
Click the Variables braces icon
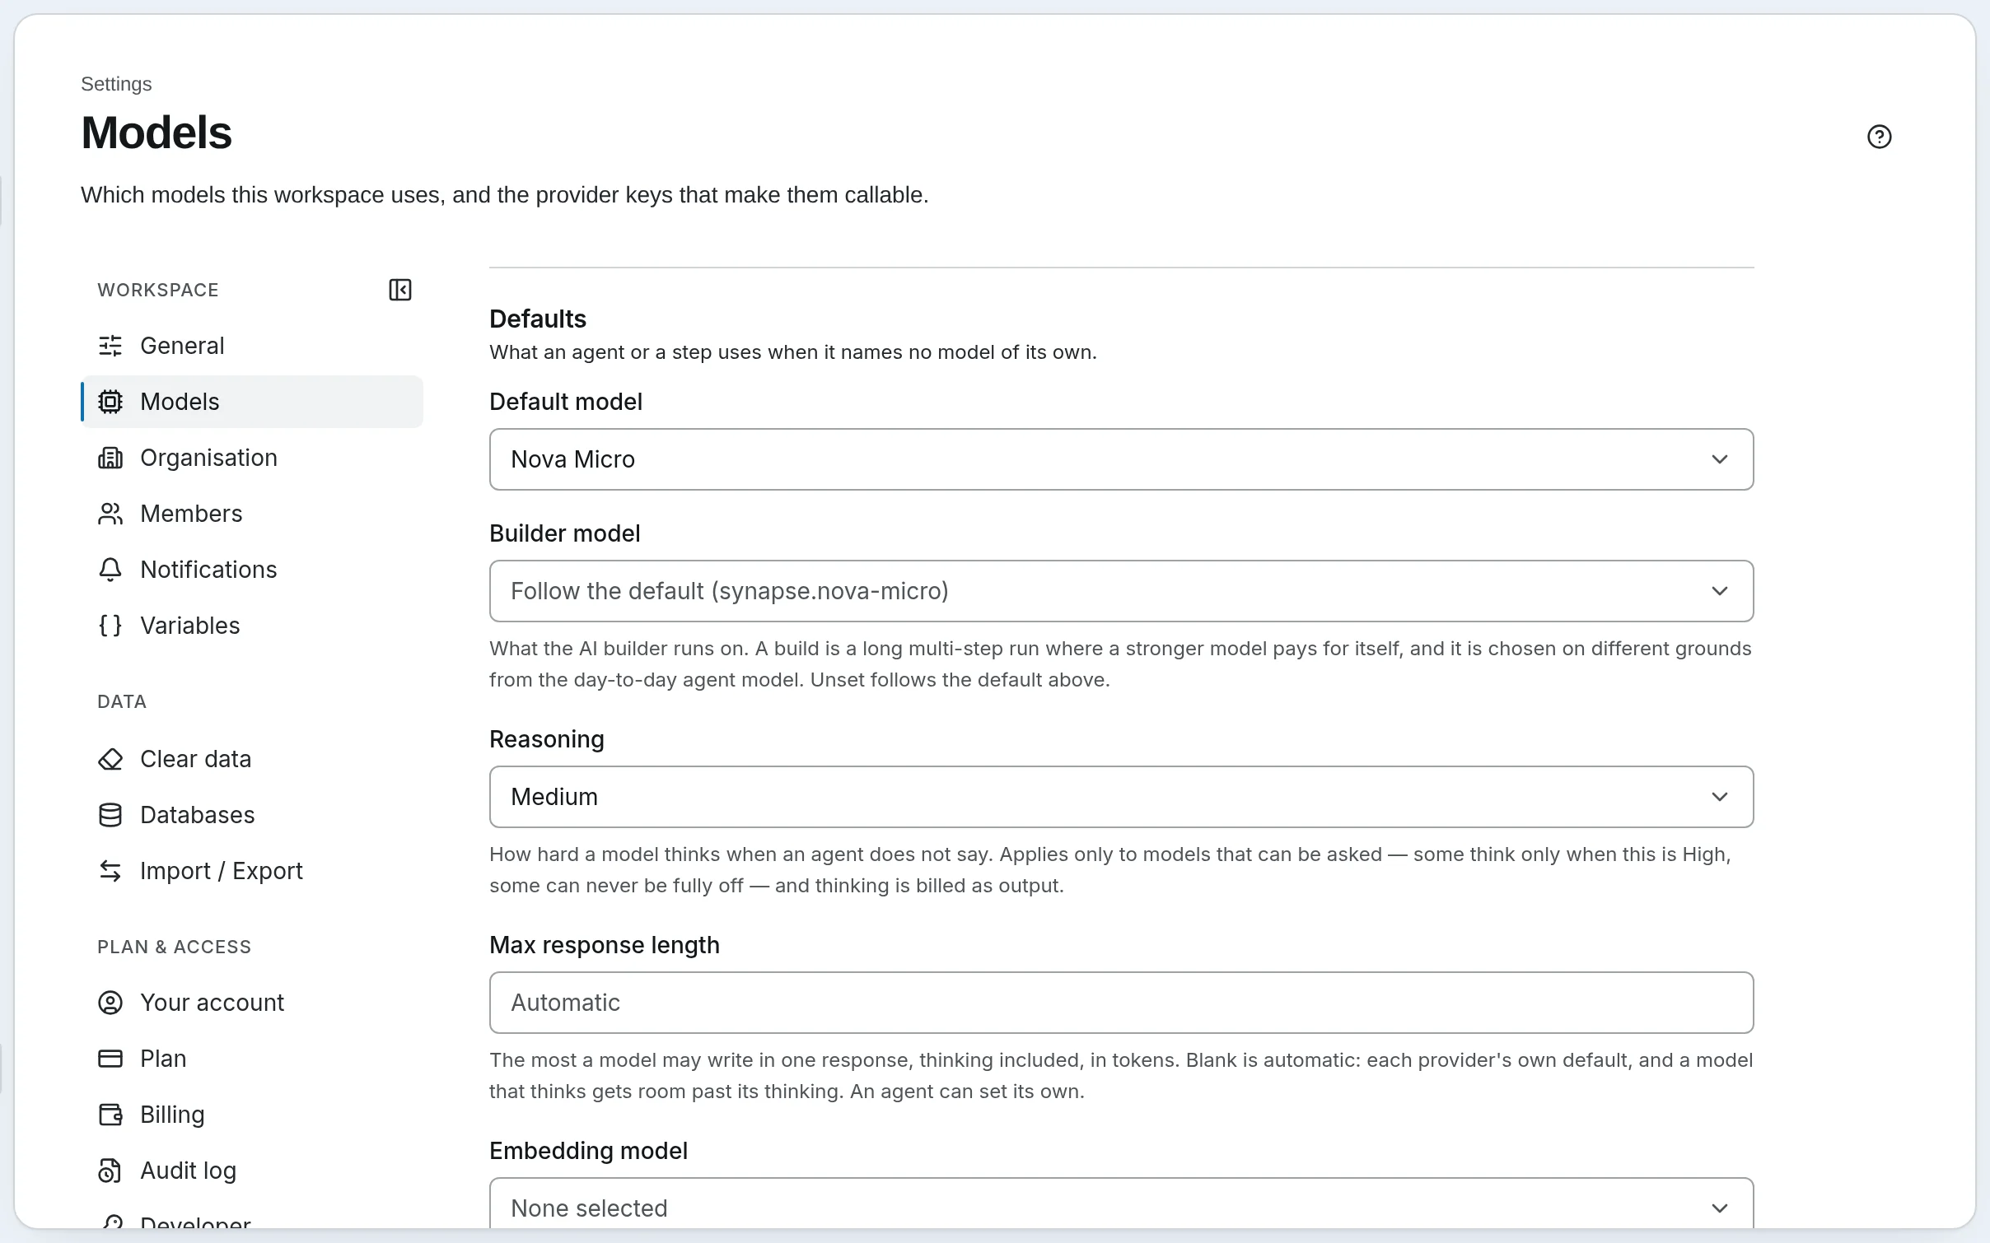110,626
